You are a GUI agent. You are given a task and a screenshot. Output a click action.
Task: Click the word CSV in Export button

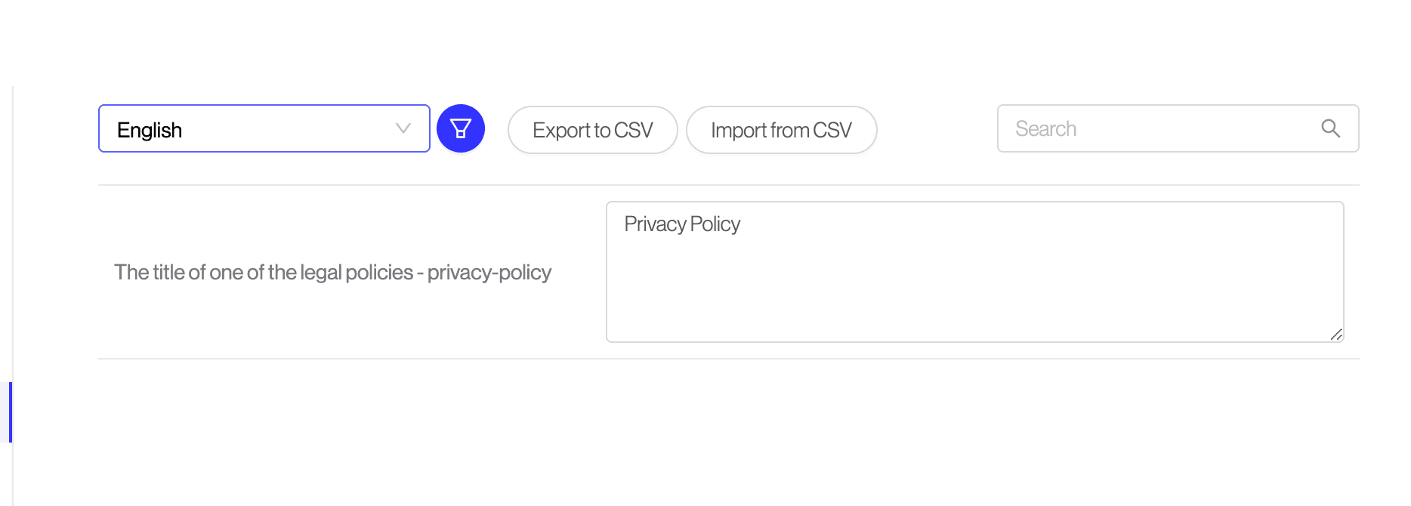tap(634, 130)
